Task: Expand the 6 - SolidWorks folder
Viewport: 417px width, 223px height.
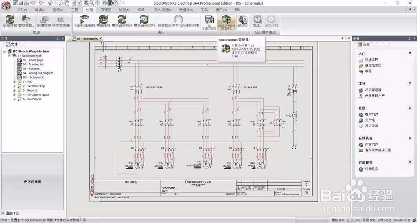Action: (x=14, y=99)
